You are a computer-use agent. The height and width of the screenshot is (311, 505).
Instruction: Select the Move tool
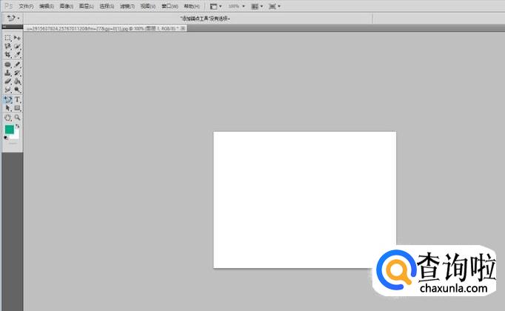point(17,38)
